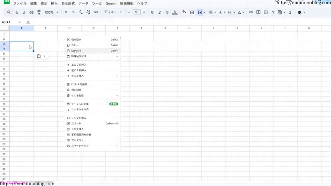Choose テーブルに変換 in context menu

click(x=92, y=104)
